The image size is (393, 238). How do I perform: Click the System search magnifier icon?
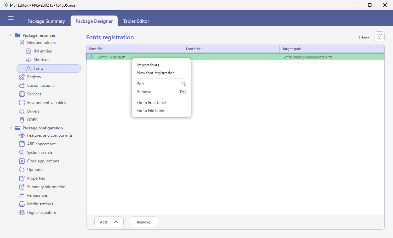pos(22,153)
